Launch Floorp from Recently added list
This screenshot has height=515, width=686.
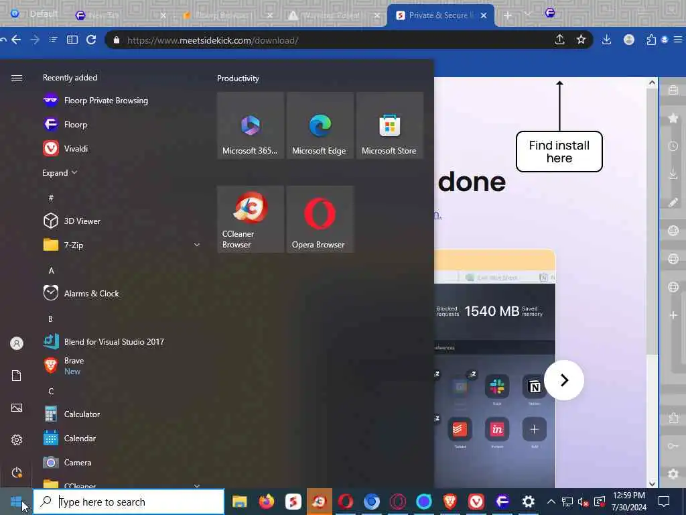coord(123,124)
